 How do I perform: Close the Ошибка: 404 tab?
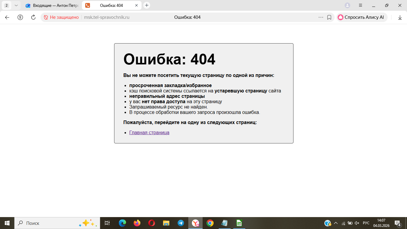coord(136,5)
